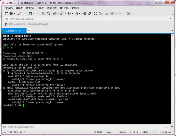Image resolution: width=176 pixels, height=136 pixels.
Task: Open the 编辑(E) menu
Action: point(19,8)
